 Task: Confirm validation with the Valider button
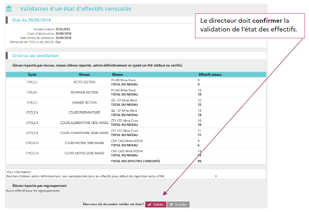tap(155, 205)
